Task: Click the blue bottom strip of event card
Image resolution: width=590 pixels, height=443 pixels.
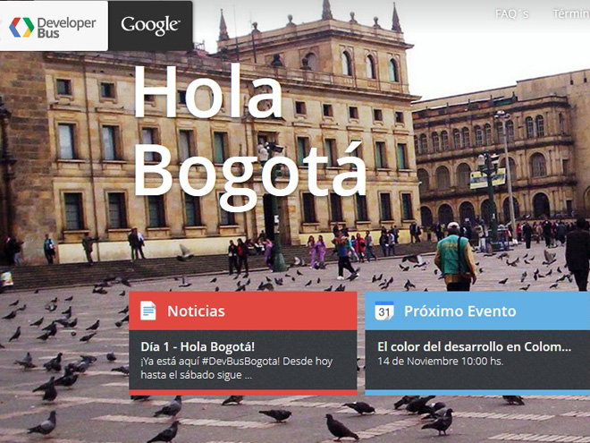Action: [x=477, y=391]
